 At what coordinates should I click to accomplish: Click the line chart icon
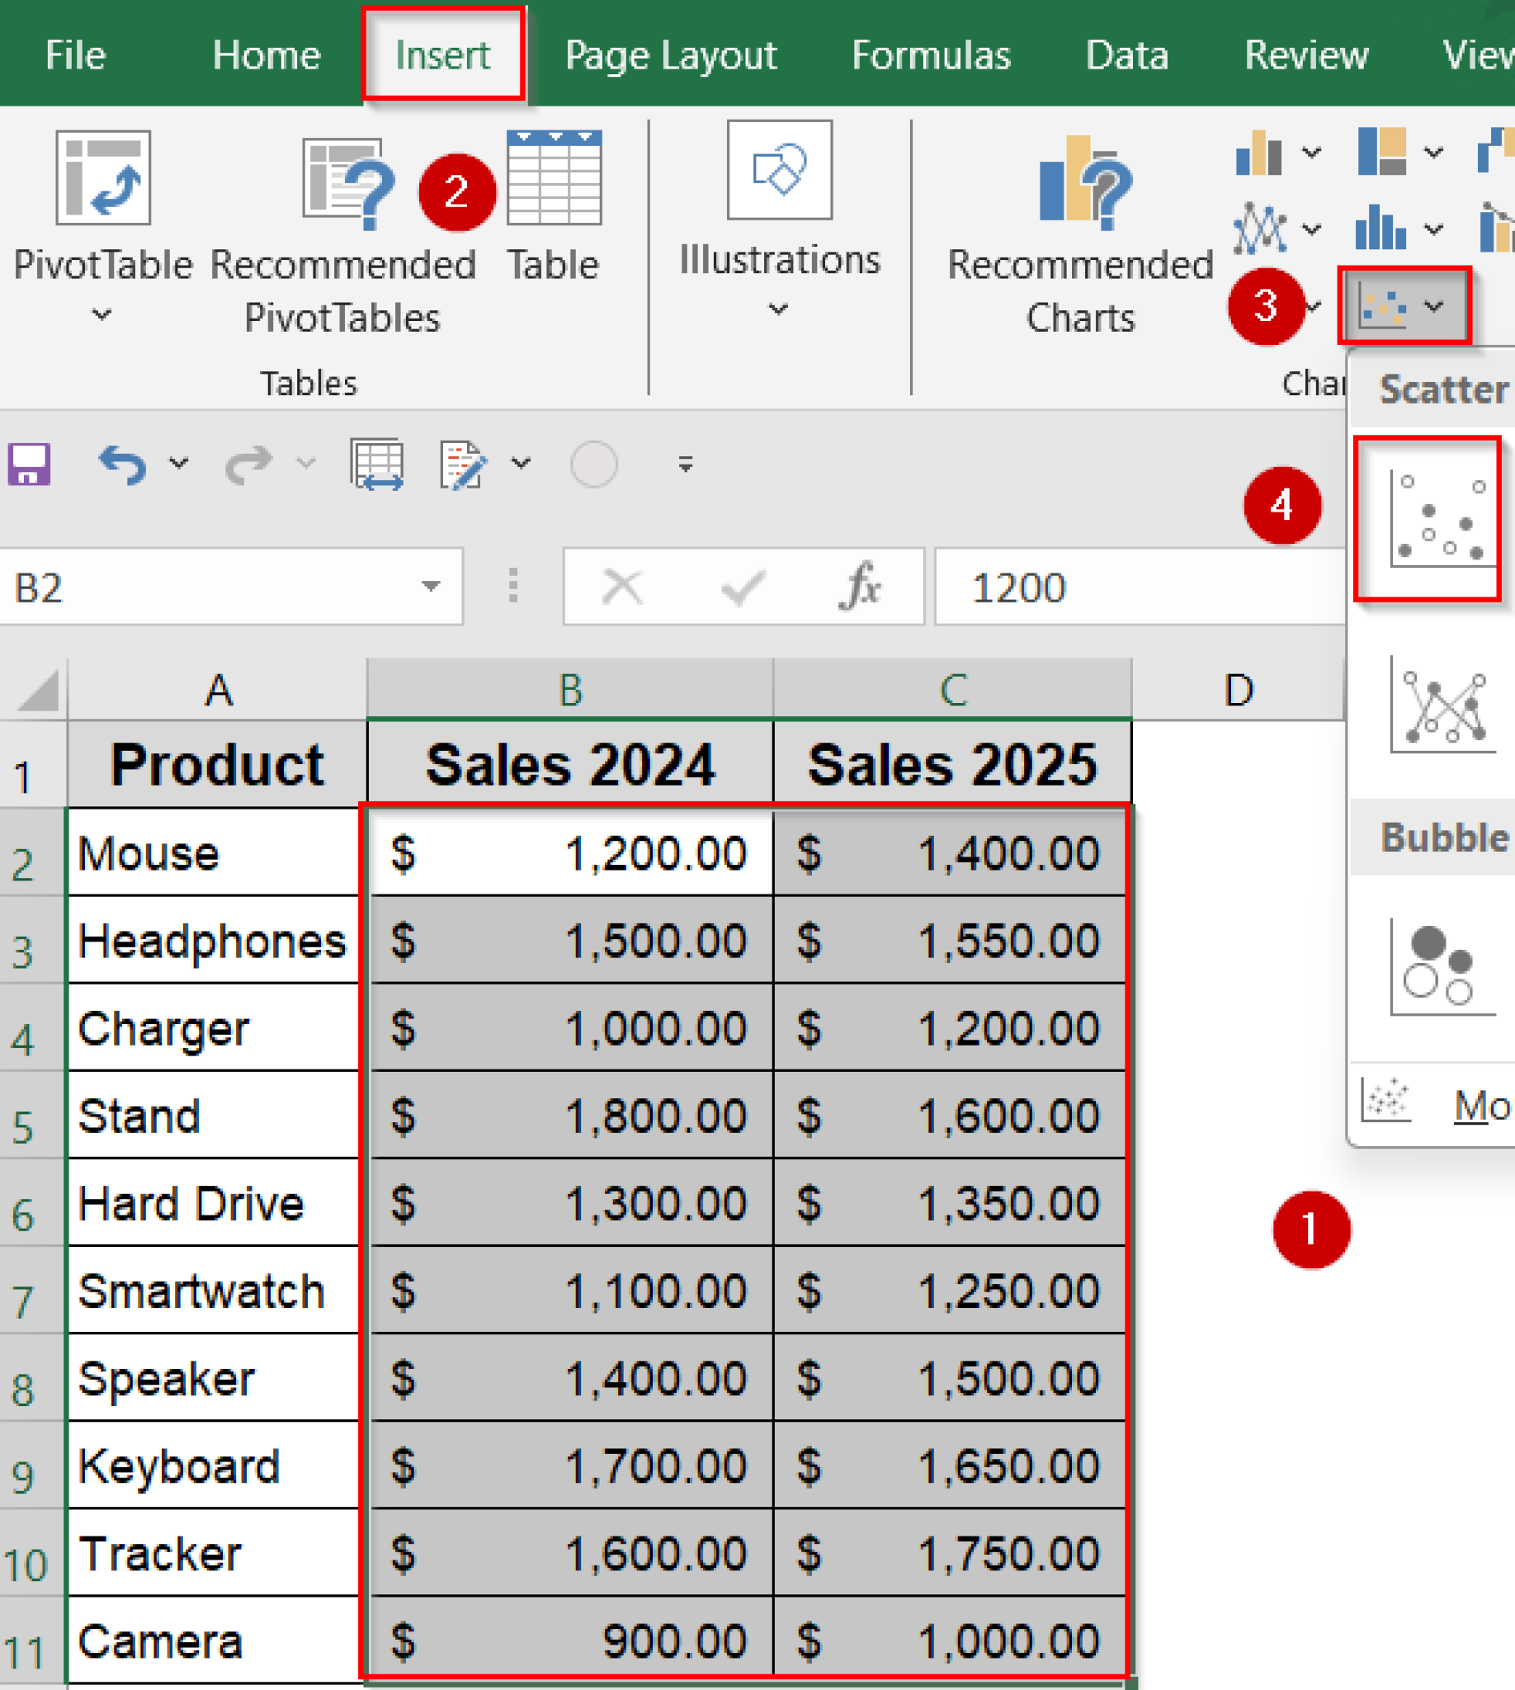(x=1259, y=228)
